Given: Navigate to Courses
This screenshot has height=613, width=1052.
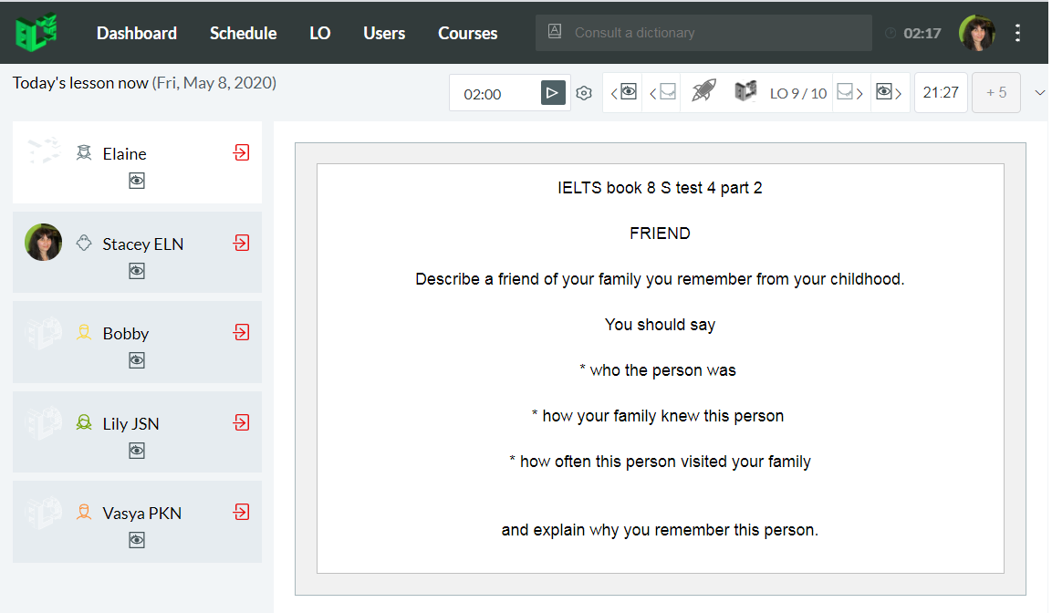Looking at the screenshot, I should [468, 33].
